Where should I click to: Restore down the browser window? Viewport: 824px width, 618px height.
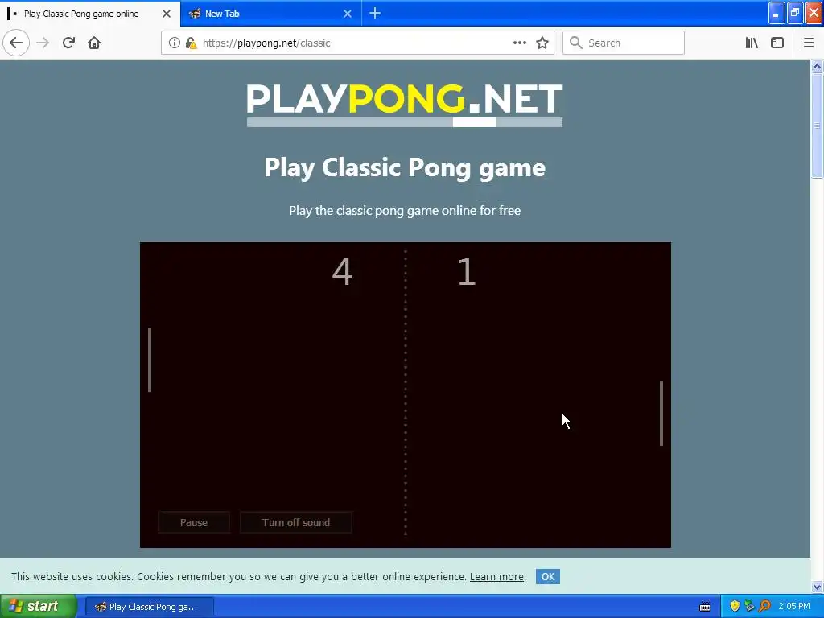pyautogui.click(x=795, y=13)
